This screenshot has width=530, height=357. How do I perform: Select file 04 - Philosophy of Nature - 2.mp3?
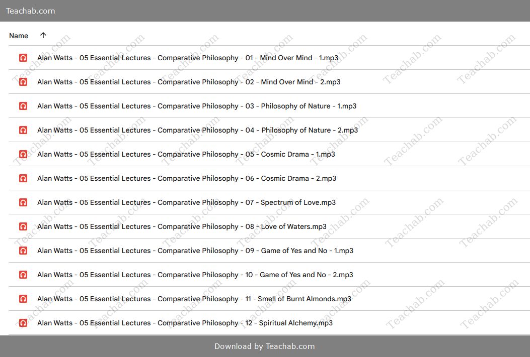coord(197,130)
